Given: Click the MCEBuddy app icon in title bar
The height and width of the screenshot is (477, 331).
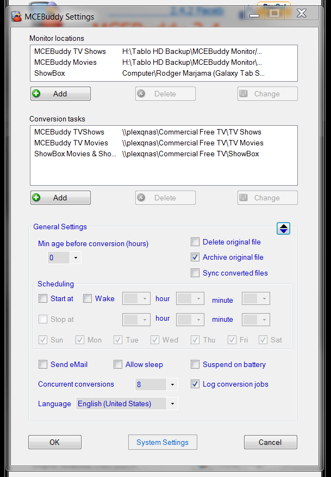Looking at the screenshot, I should [16, 16].
